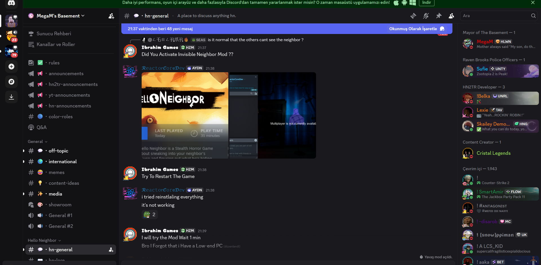
Task: Open Sunucu Rehberi
Action: (x=71, y=34)
